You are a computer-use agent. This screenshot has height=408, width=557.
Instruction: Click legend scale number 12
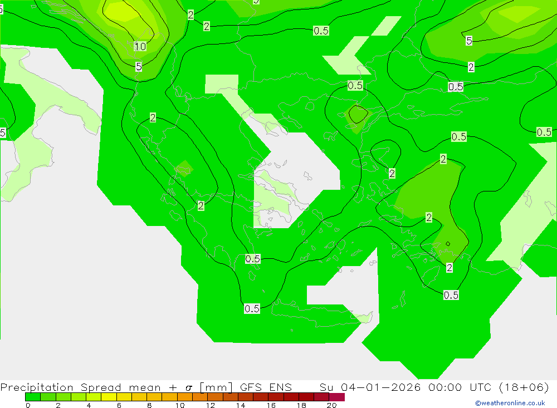click(211, 405)
